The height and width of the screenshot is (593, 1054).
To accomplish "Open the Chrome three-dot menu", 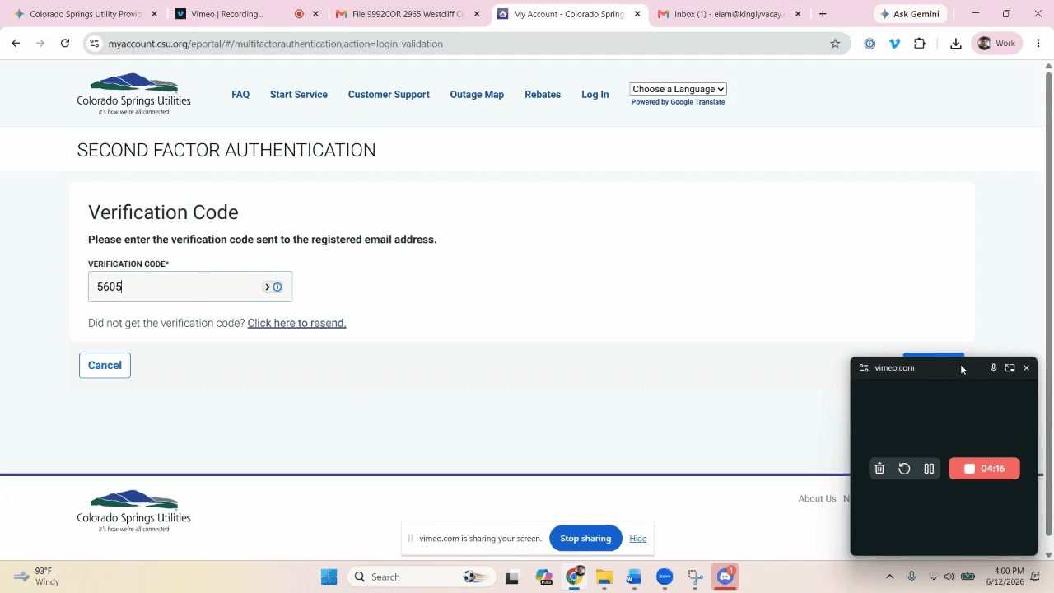I will pyautogui.click(x=1038, y=44).
